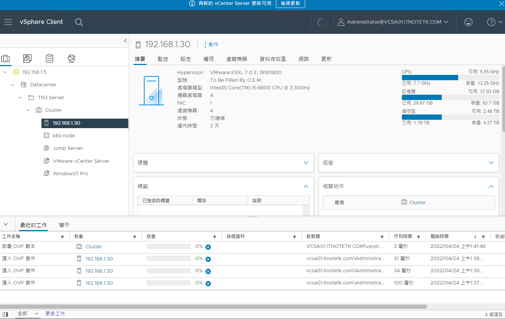This screenshot has height=319, width=505.
Task: Switch to VMs and Templates inventory view
Action: point(27,59)
